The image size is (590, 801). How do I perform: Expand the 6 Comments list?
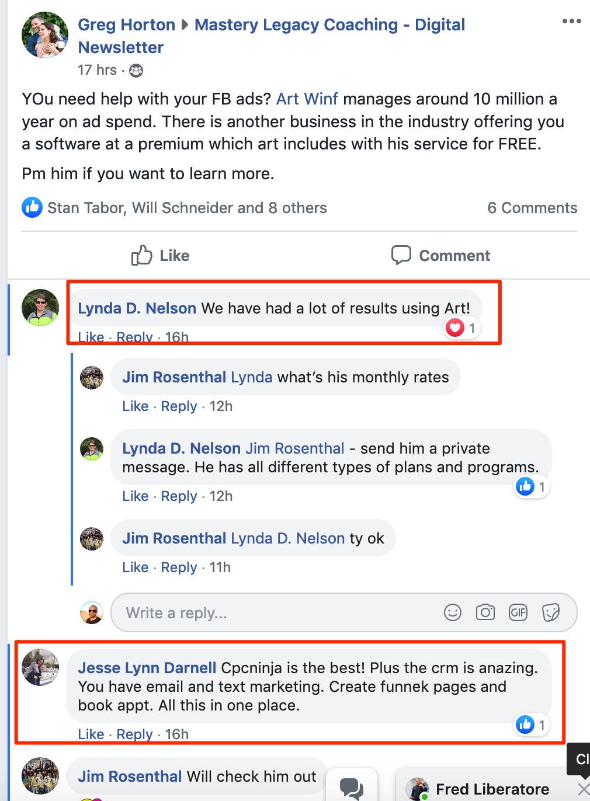532,207
